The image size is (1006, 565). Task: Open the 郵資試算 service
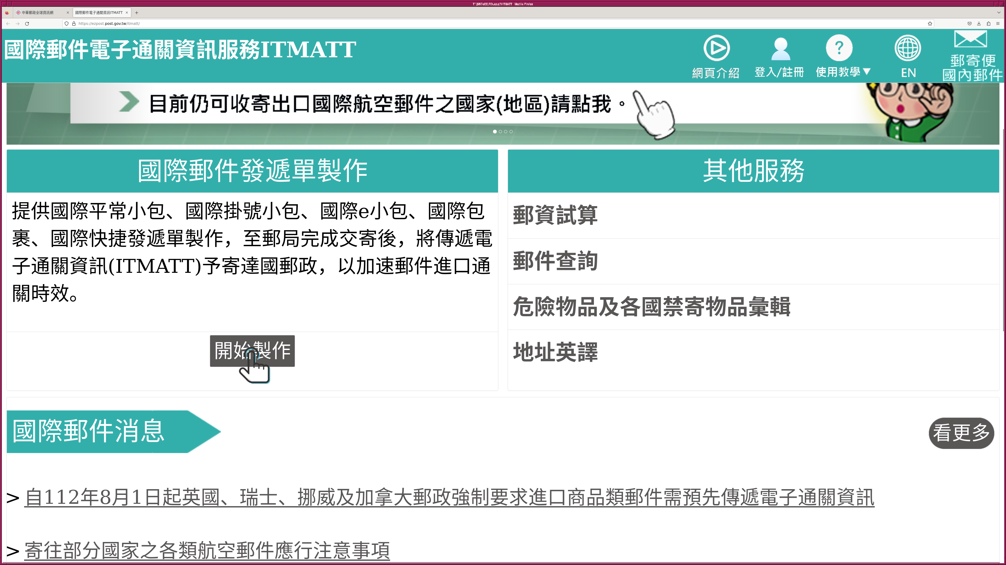(x=555, y=215)
